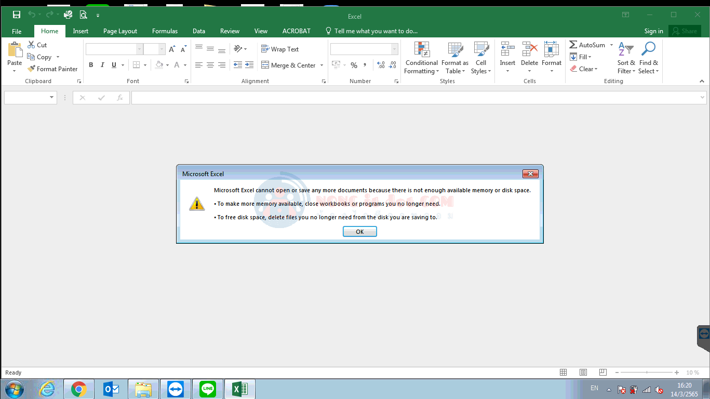Switch to Page Layout view in status bar
710x399 pixels.
[x=583, y=372]
